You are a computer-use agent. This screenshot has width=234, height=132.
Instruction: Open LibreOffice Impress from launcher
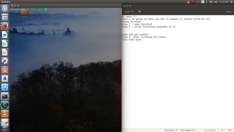5,52
